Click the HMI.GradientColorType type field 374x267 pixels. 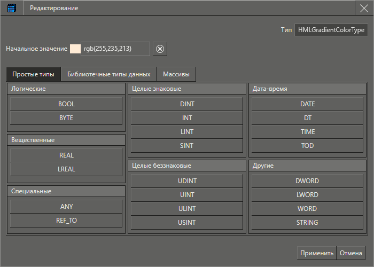tap(331, 30)
